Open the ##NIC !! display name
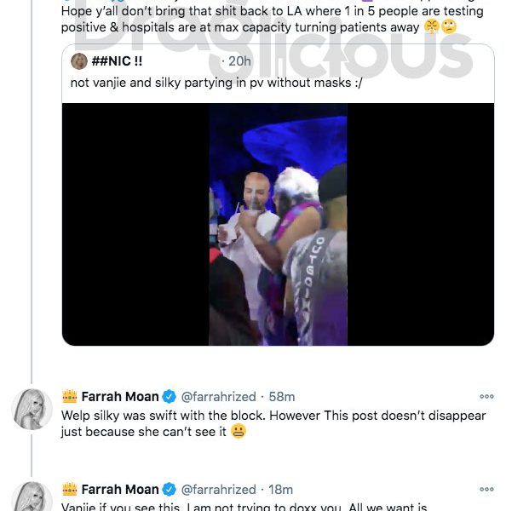The image size is (506, 511). click(x=117, y=61)
